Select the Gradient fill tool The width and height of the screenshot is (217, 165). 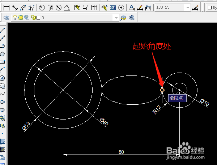click(x=3, y=149)
